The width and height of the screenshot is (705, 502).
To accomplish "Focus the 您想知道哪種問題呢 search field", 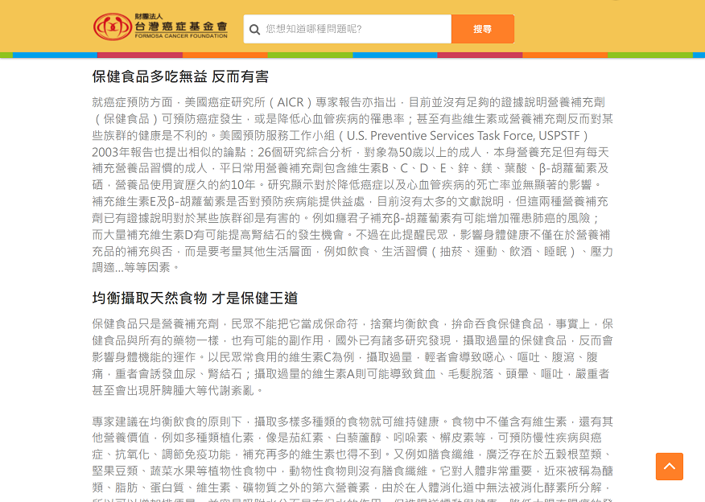I will (x=354, y=30).
